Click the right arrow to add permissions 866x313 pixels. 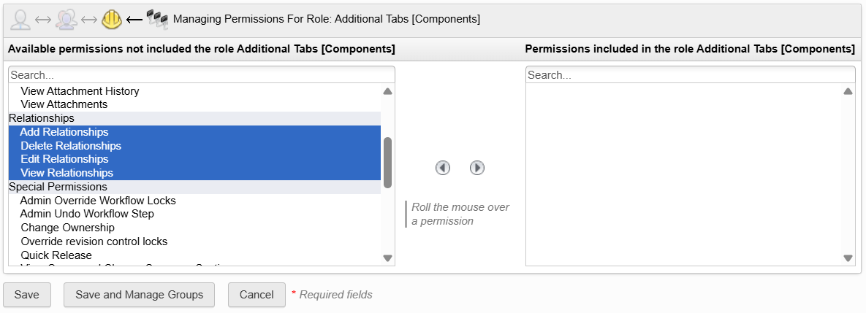(477, 168)
